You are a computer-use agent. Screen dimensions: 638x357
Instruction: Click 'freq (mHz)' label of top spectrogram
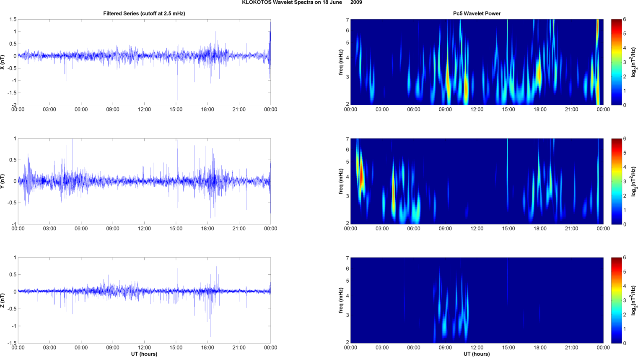pyautogui.click(x=342, y=62)
